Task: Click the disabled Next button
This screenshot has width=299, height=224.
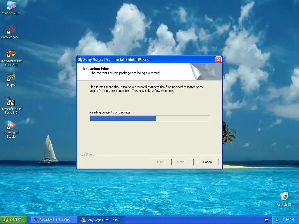Action: (182, 162)
